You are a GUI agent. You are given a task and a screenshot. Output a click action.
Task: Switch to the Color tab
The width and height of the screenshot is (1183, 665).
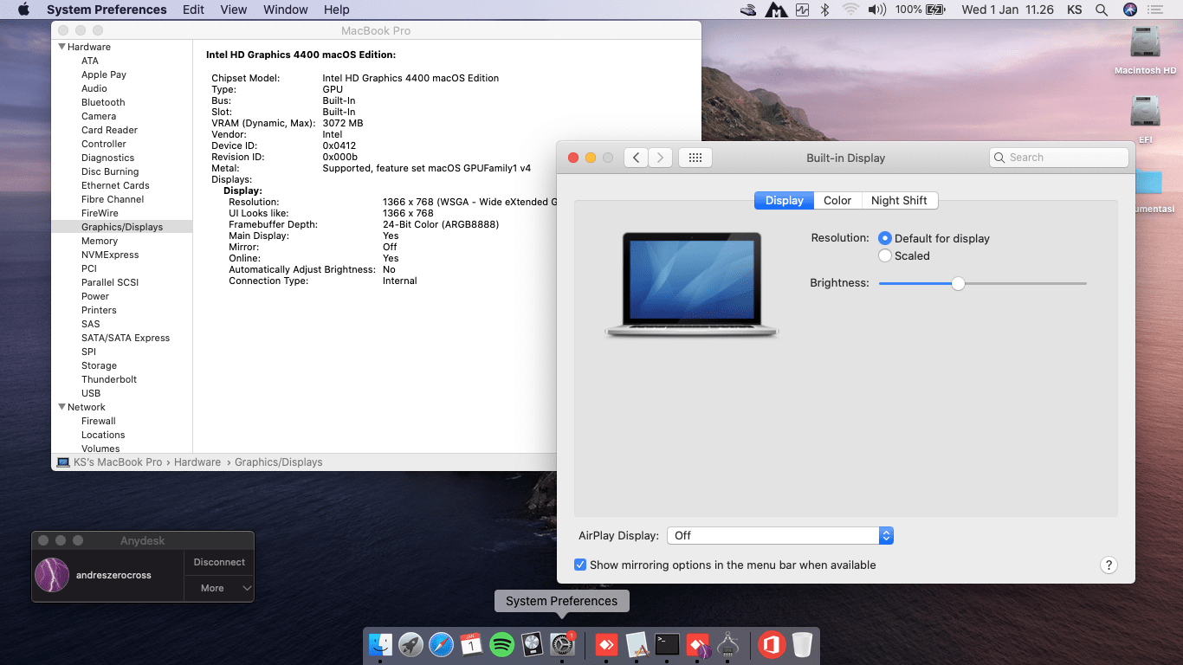(x=837, y=200)
